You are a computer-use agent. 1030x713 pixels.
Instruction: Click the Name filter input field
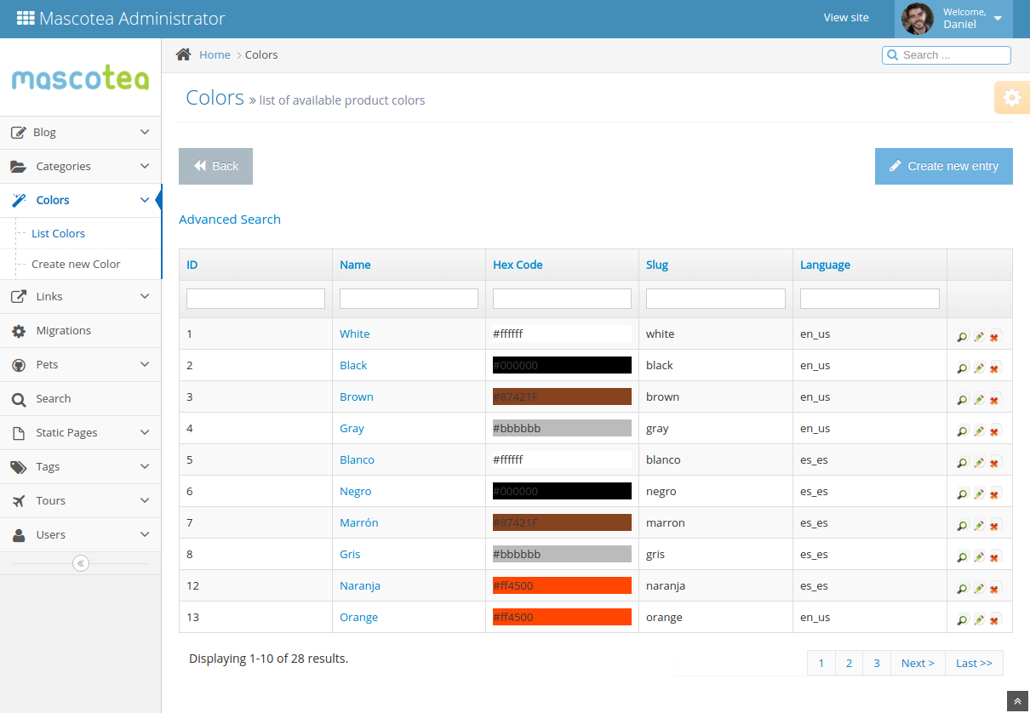click(x=409, y=298)
